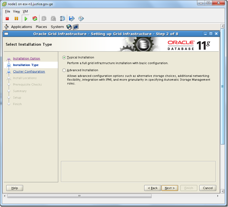Click the Next button to continue installation
The width and height of the screenshot is (228, 207).
[170, 188]
